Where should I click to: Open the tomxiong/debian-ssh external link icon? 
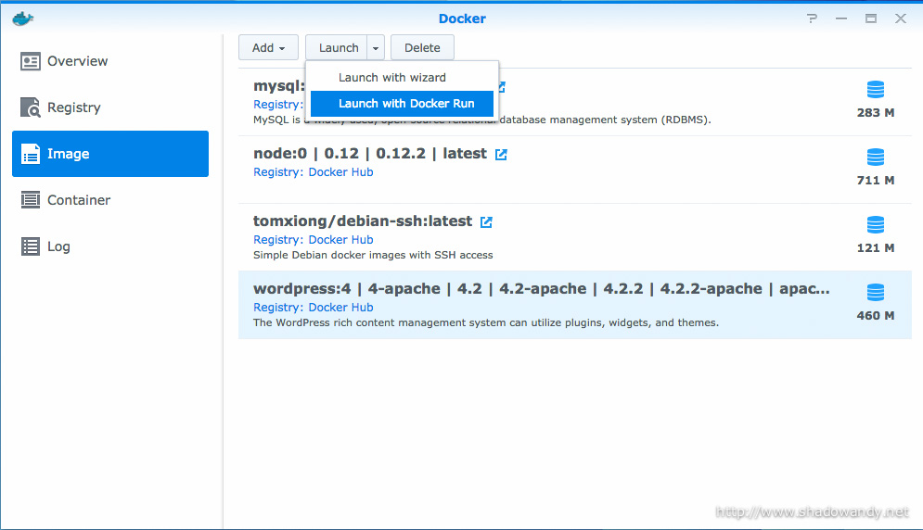[486, 221]
